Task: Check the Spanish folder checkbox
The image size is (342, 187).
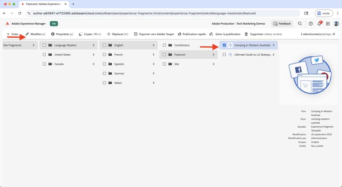Action: point(104,64)
